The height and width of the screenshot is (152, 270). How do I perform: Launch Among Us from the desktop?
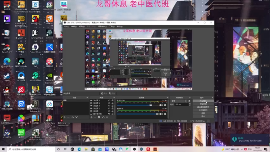pos(35,20)
